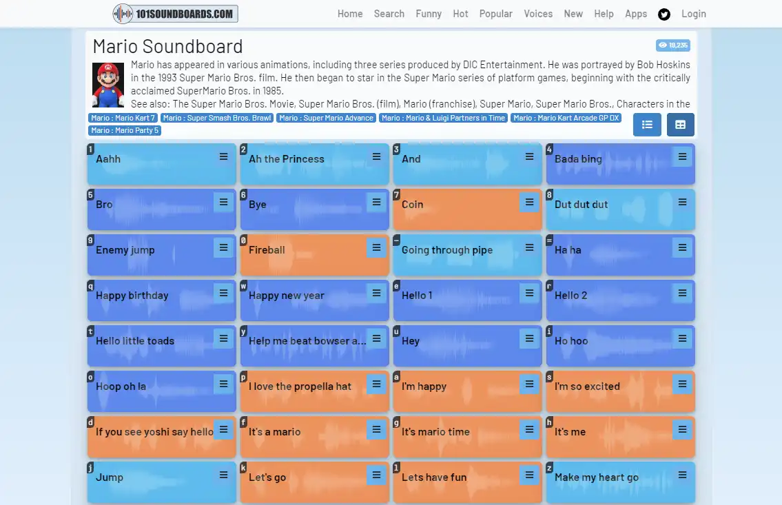The width and height of the screenshot is (782, 505).
Task: Switch to grid view layout
Action: (680, 125)
